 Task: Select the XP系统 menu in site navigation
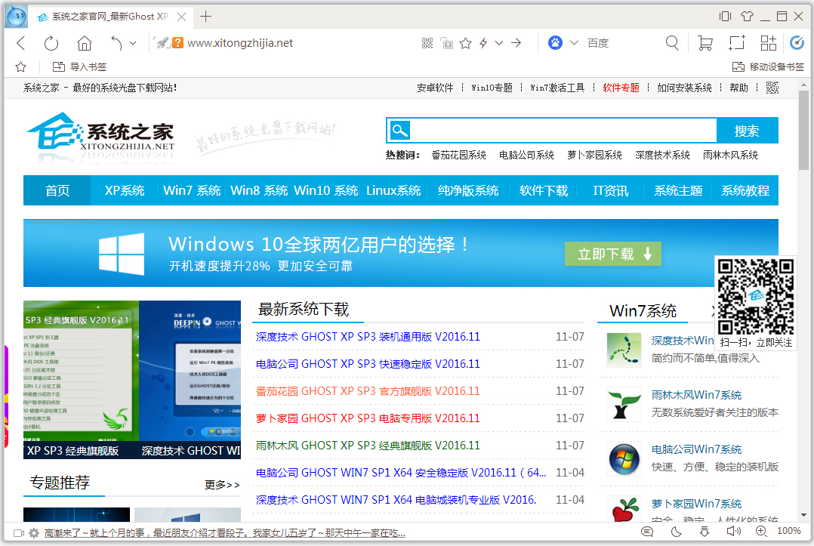point(124,191)
